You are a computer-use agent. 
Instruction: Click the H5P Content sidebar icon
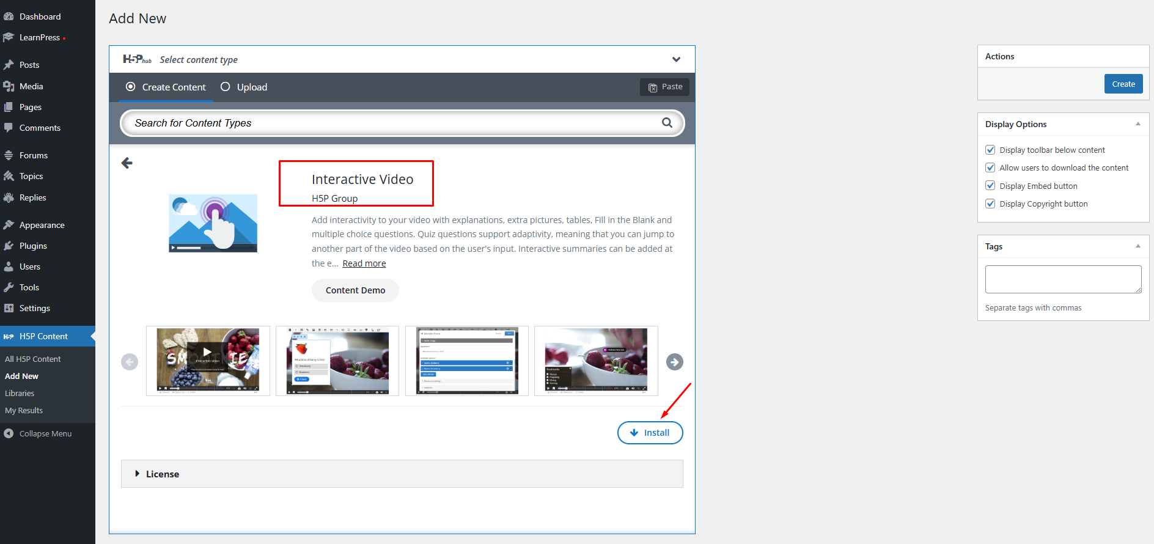[9, 336]
